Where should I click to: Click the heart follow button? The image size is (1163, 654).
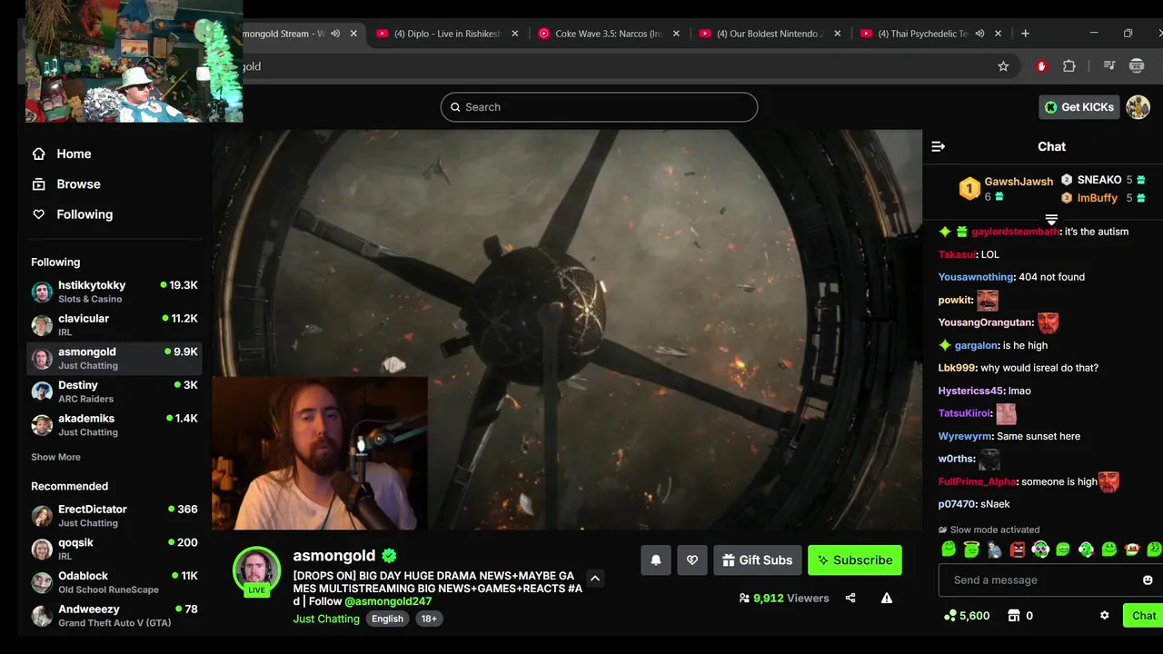[692, 560]
